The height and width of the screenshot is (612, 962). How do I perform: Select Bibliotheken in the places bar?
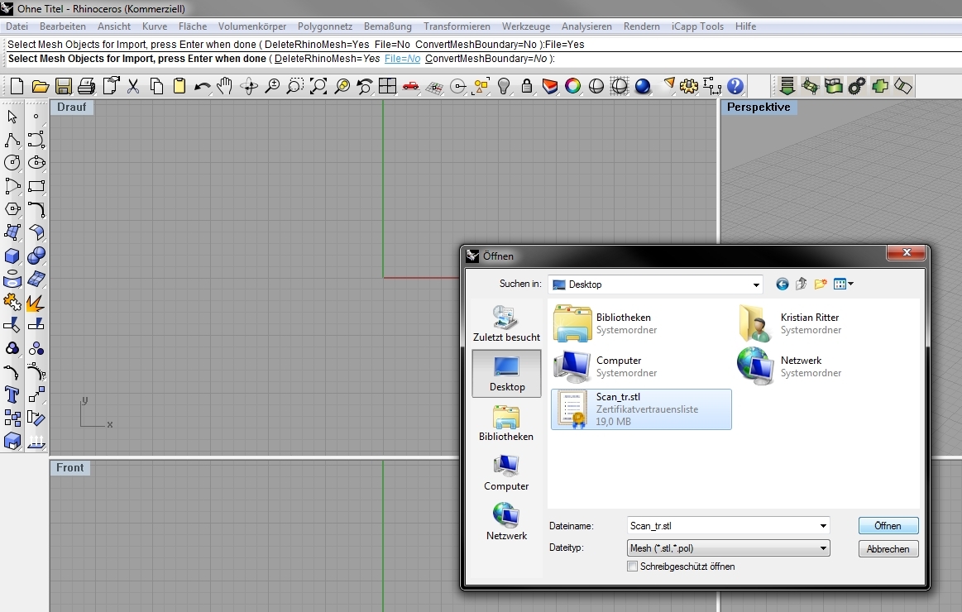coord(506,423)
